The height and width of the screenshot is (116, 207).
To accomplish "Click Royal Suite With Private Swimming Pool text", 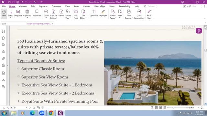I will click(60, 101).
